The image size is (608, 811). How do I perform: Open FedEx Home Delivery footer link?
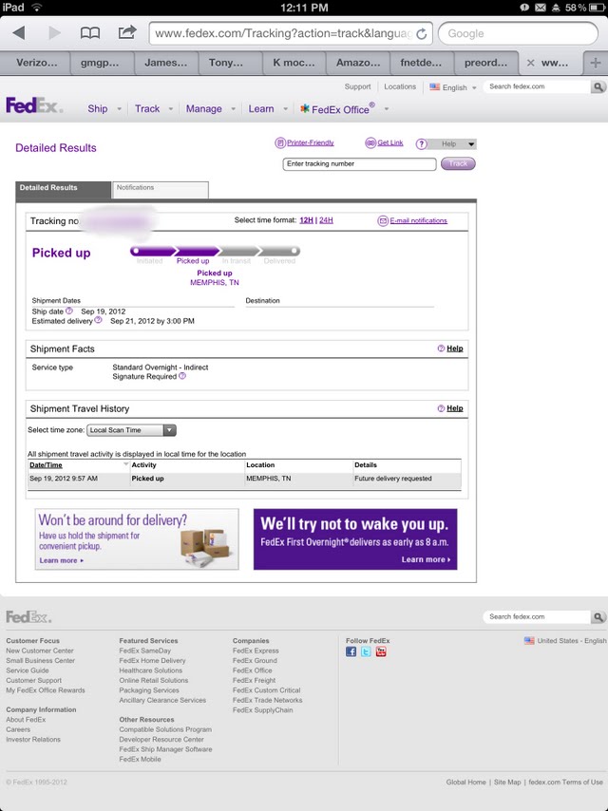tap(152, 661)
